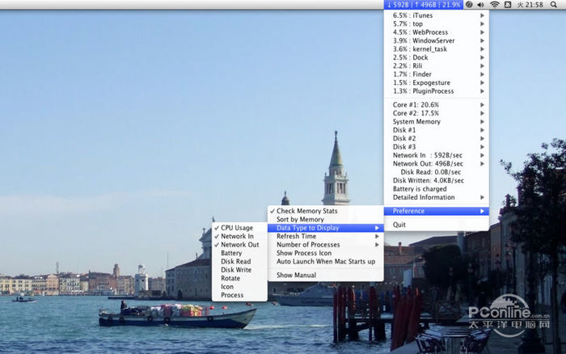Image resolution: width=566 pixels, height=354 pixels.
Task: Toggle the CPU Usage display option
Action: [237, 228]
